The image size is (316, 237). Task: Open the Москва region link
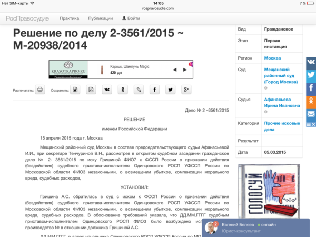272,57
